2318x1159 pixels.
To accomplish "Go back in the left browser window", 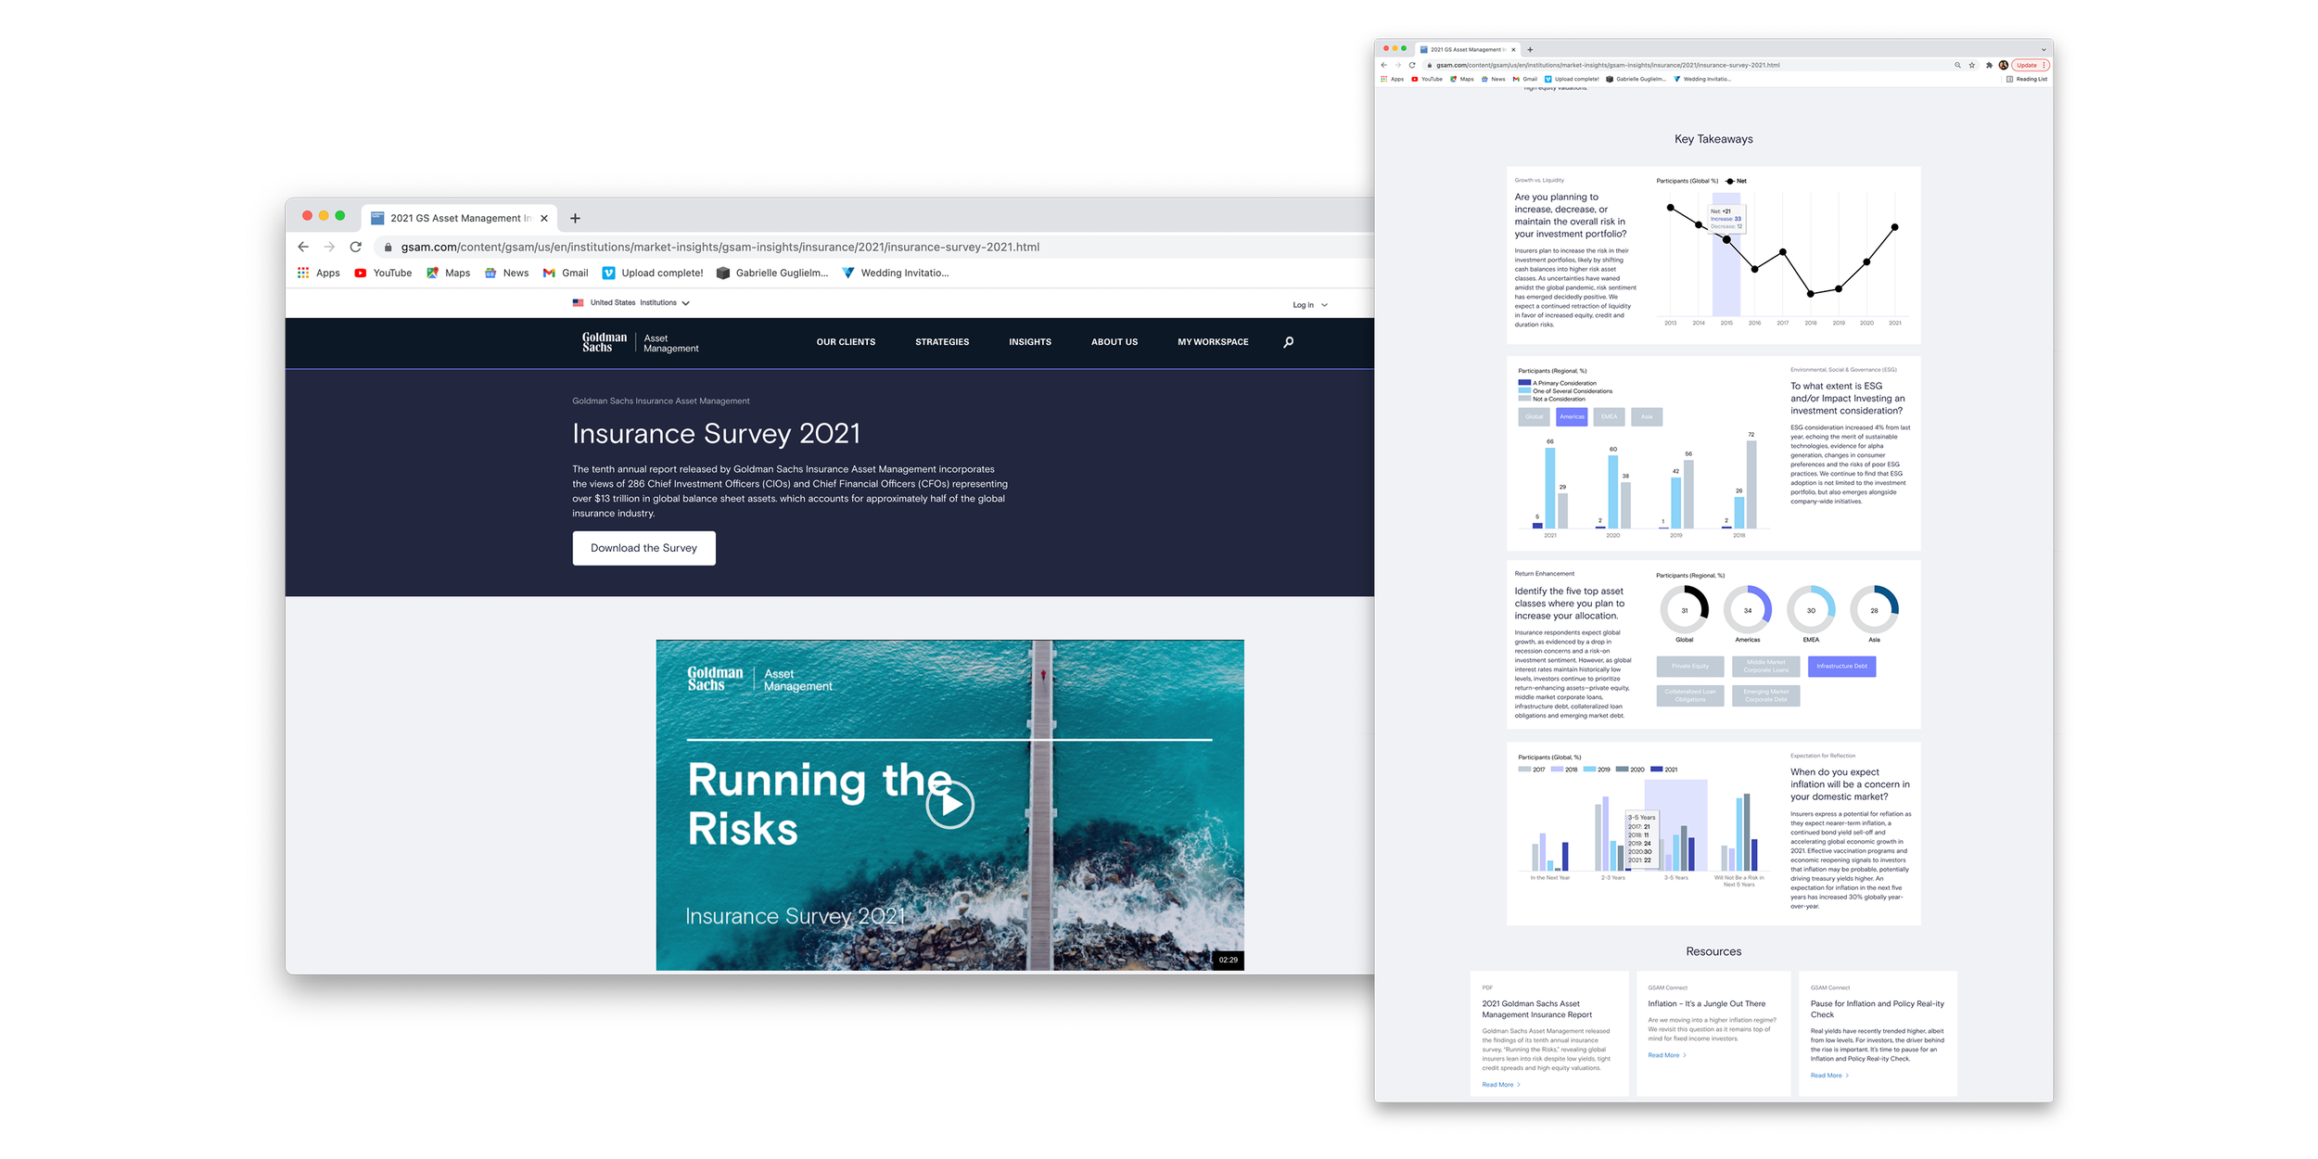I will [303, 247].
